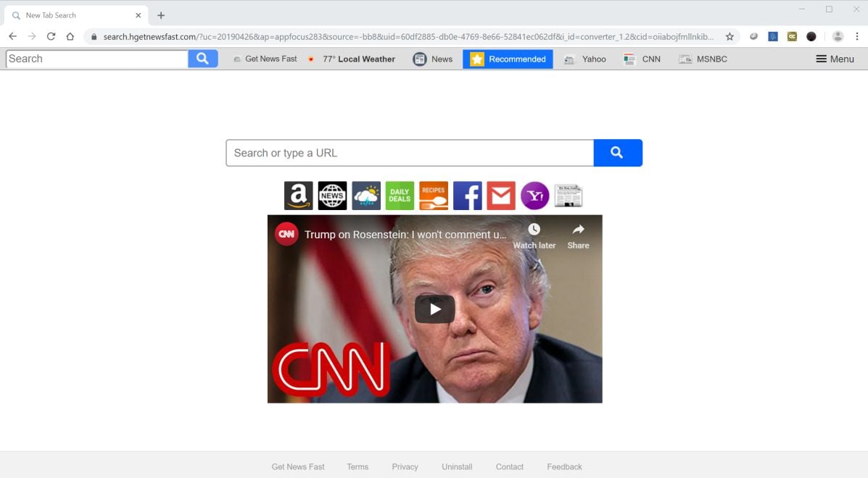View site info via the padlock icon
The height and width of the screenshot is (478, 868).
click(x=94, y=36)
